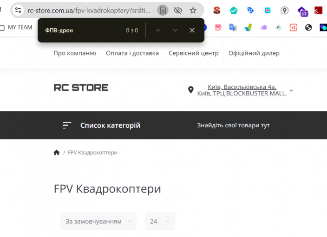Image resolution: width=327 pixels, height=237 pixels.
Task: Open the purple comet bookmark icon
Action: tap(263, 27)
